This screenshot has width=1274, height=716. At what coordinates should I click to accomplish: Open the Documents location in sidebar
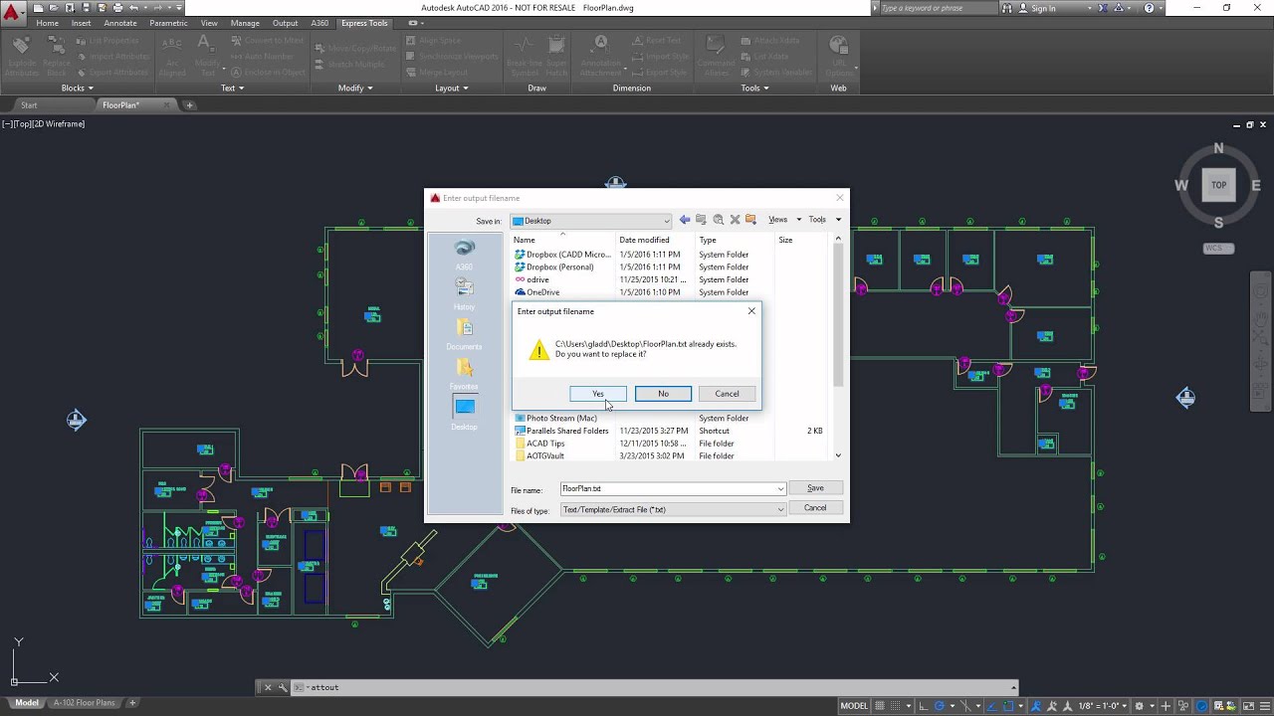pos(464,334)
